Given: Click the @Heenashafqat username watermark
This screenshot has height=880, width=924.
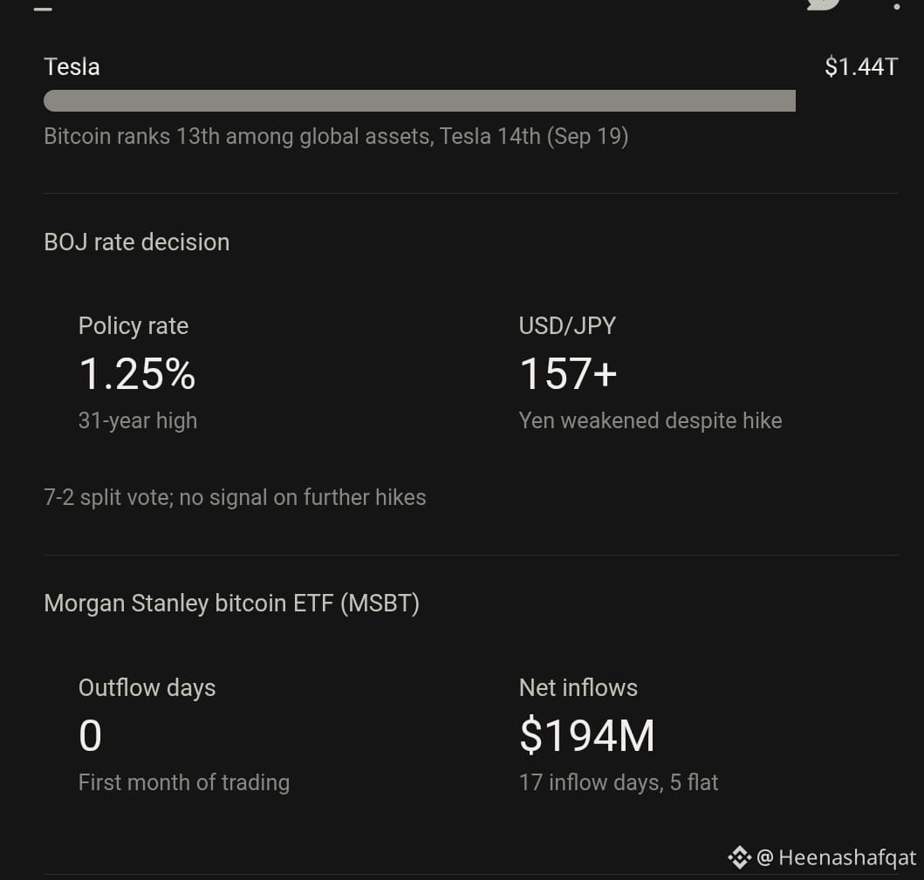Looking at the screenshot, I should (836, 857).
